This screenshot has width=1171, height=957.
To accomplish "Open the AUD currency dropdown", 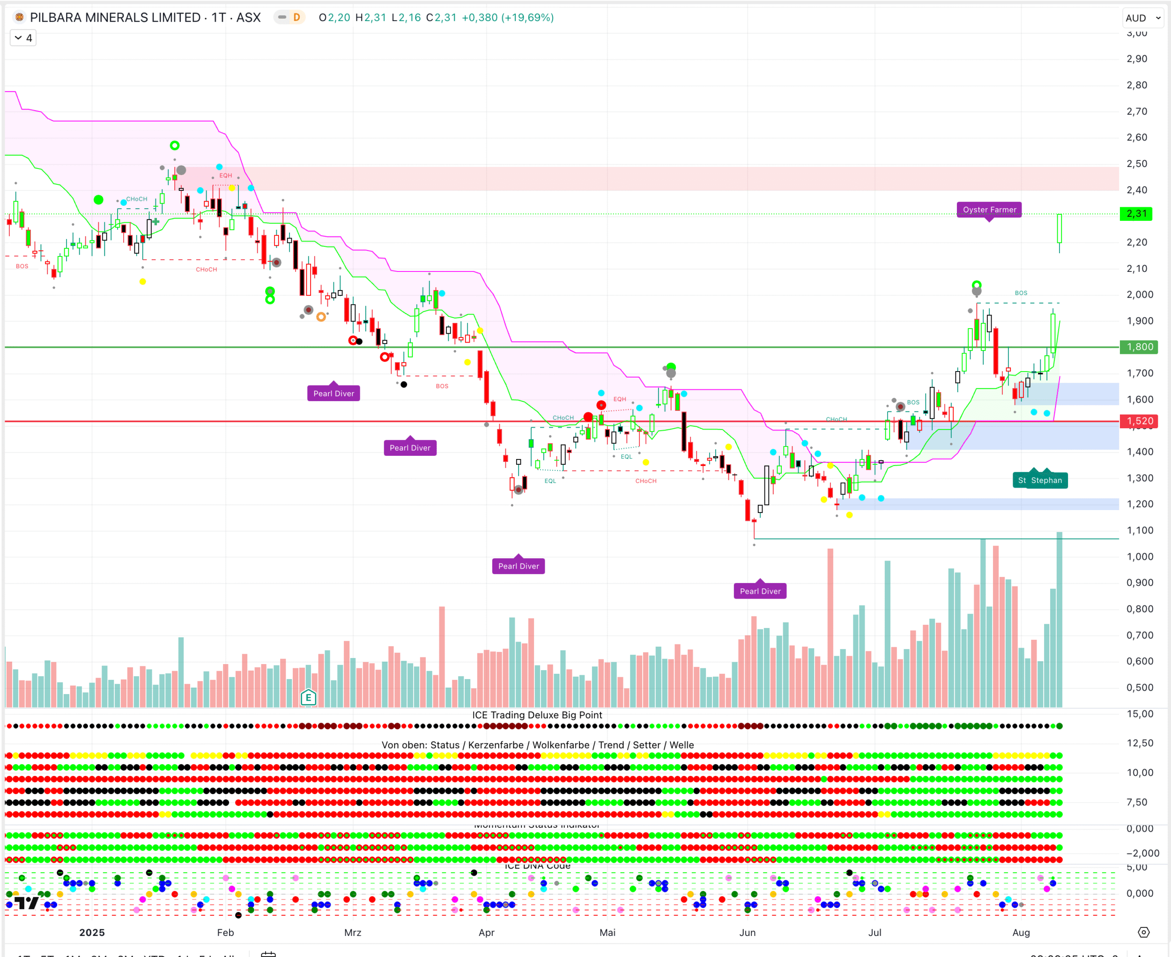I will pyautogui.click(x=1143, y=18).
